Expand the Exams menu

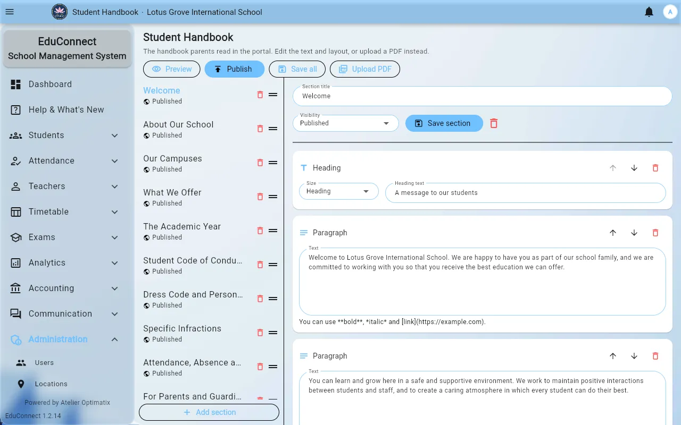coord(67,237)
